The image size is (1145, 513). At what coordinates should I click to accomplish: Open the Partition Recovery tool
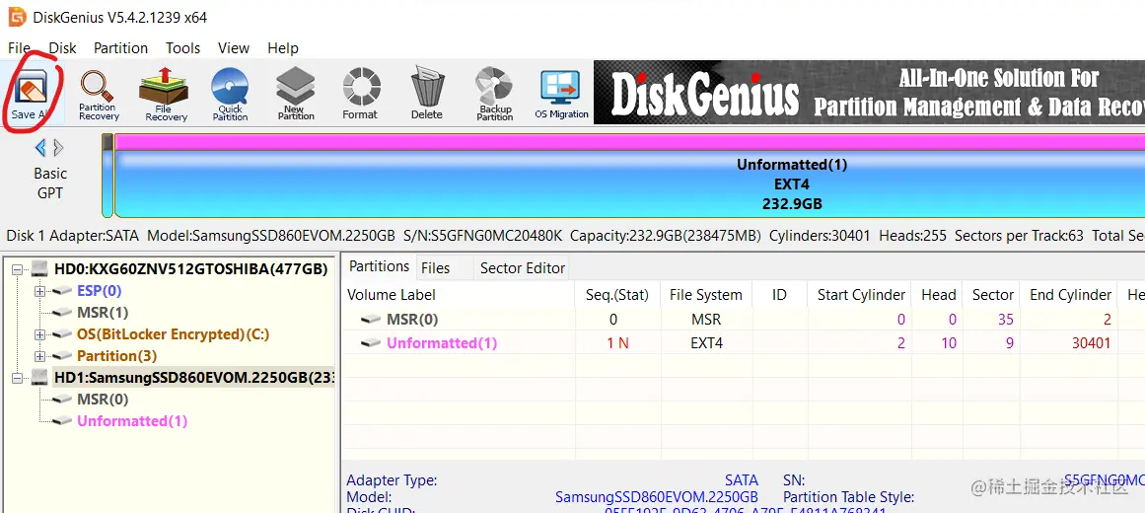tap(99, 95)
